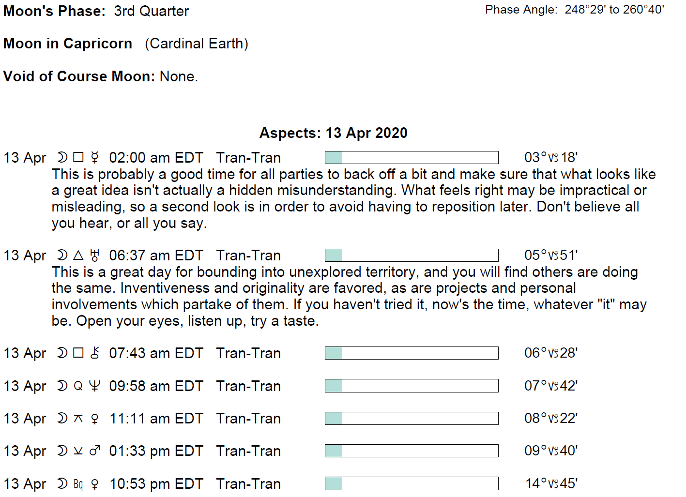Viewport: 686px width, 497px height.
Task: Click the Phase Angle text at top right
Action: click(x=575, y=10)
